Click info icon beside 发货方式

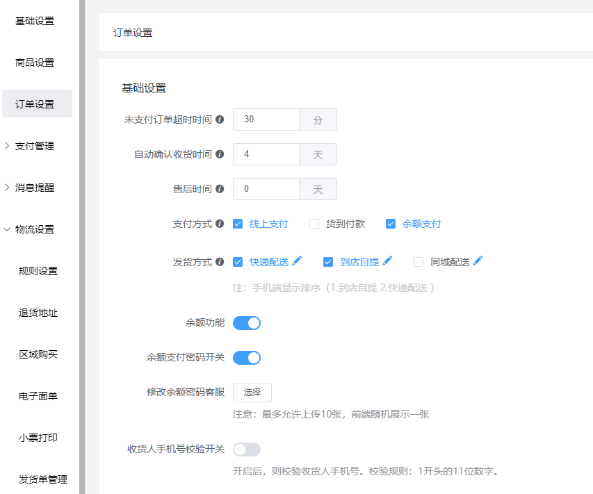pyautogui.click(x=220, y=262)
